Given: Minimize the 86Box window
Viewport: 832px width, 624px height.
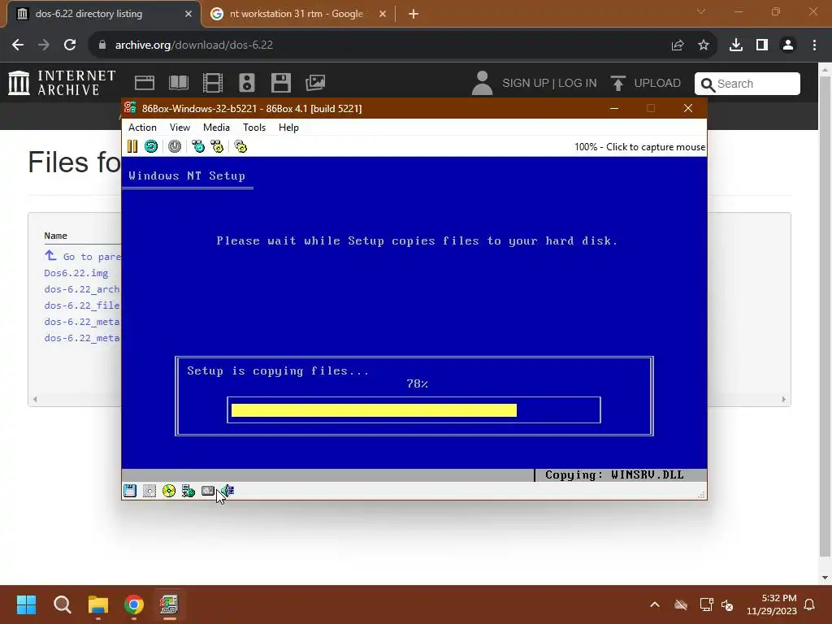Looking at the screenshot, I should coord(614,108).
